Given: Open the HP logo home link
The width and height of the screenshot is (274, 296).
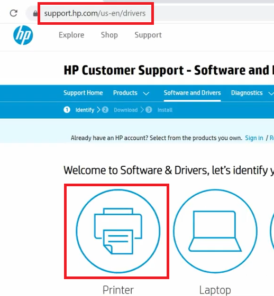Looking at the screenshot, I should (23, 35).
